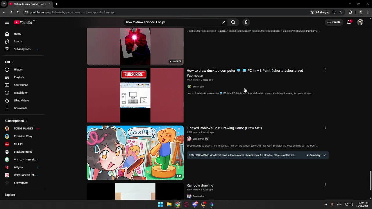
Task: Open File Explorer from the taskbar
Action: 169,204
